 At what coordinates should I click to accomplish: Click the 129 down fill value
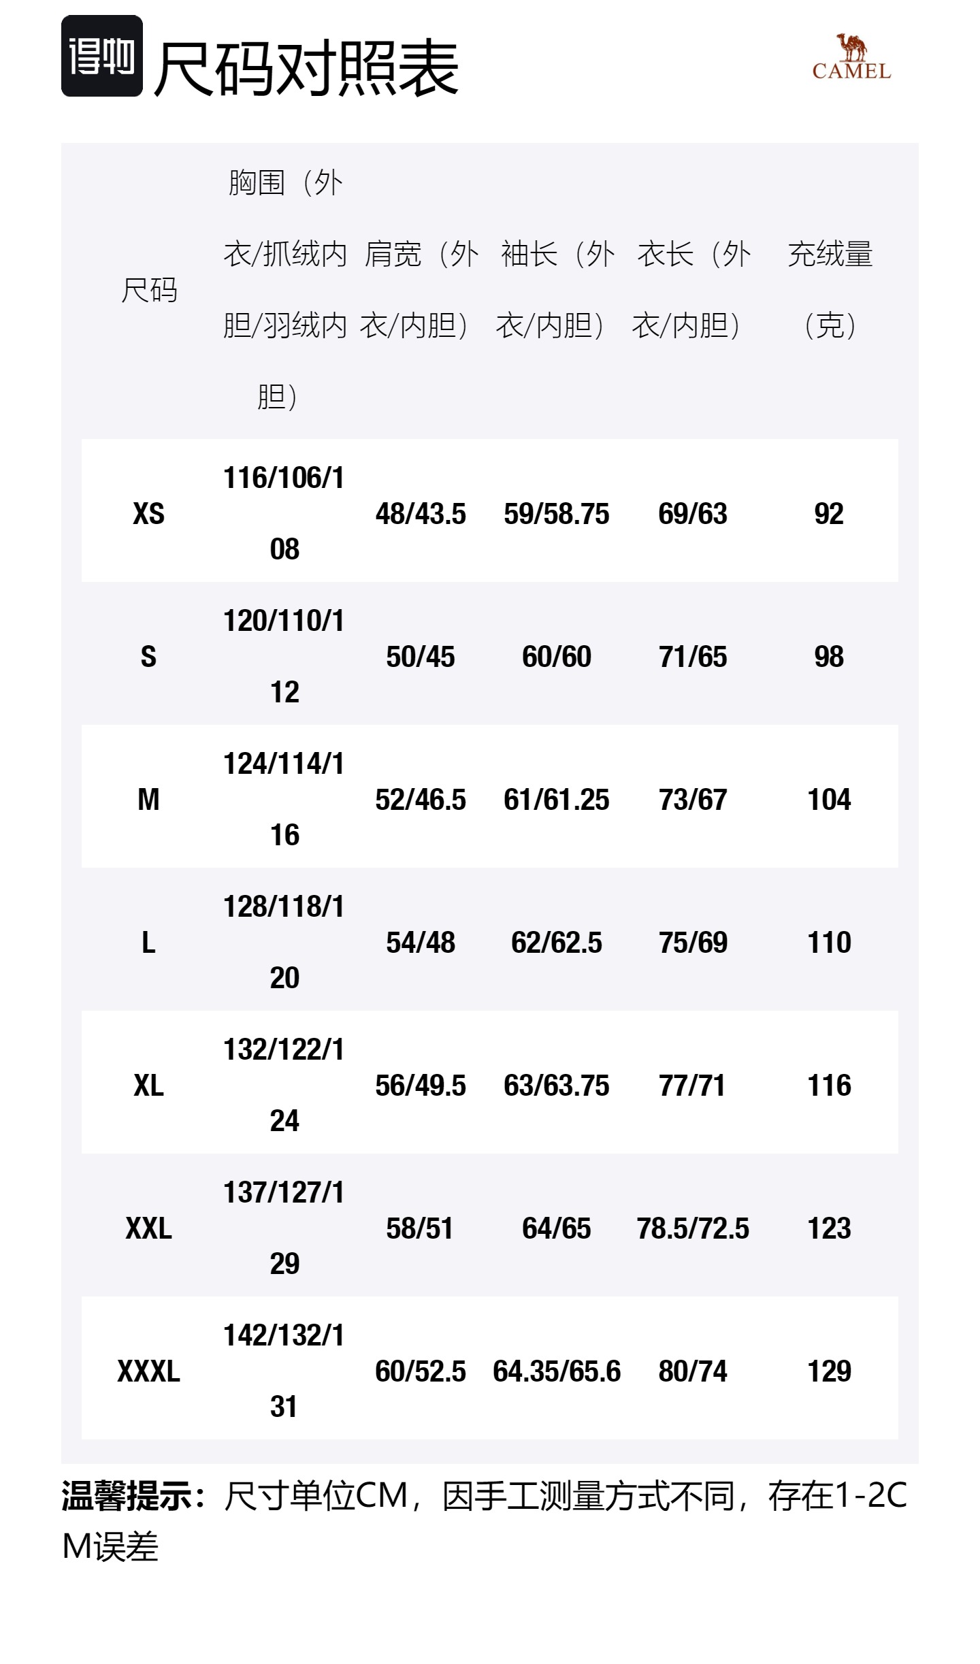(x=830, y=1371)
